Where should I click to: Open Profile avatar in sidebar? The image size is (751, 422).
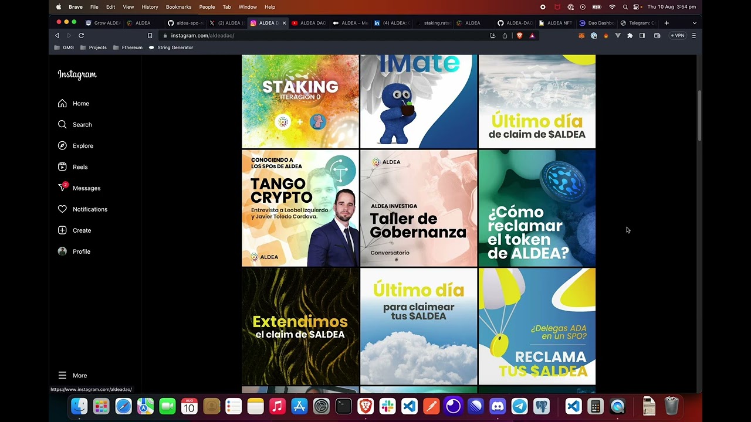62,251
